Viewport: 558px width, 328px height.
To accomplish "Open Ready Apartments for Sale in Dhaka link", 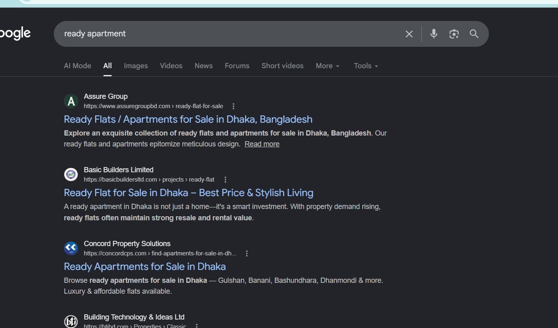I will coord(145,267).
